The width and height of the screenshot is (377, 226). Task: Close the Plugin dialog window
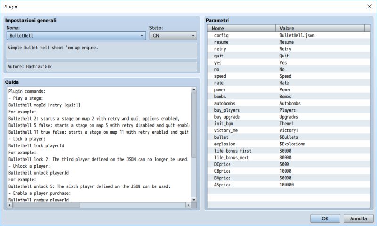(x=369, y=7)
